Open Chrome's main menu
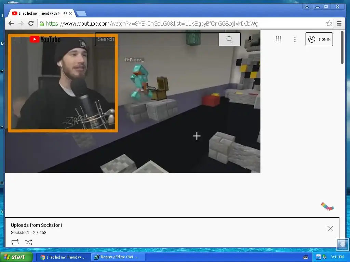 click(x=339, y=24)
